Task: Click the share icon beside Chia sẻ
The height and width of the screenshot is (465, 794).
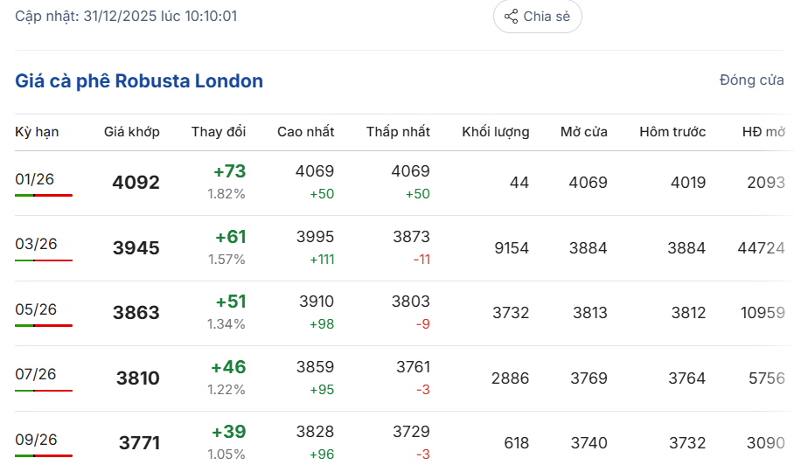Action: (x=512, y=17)
